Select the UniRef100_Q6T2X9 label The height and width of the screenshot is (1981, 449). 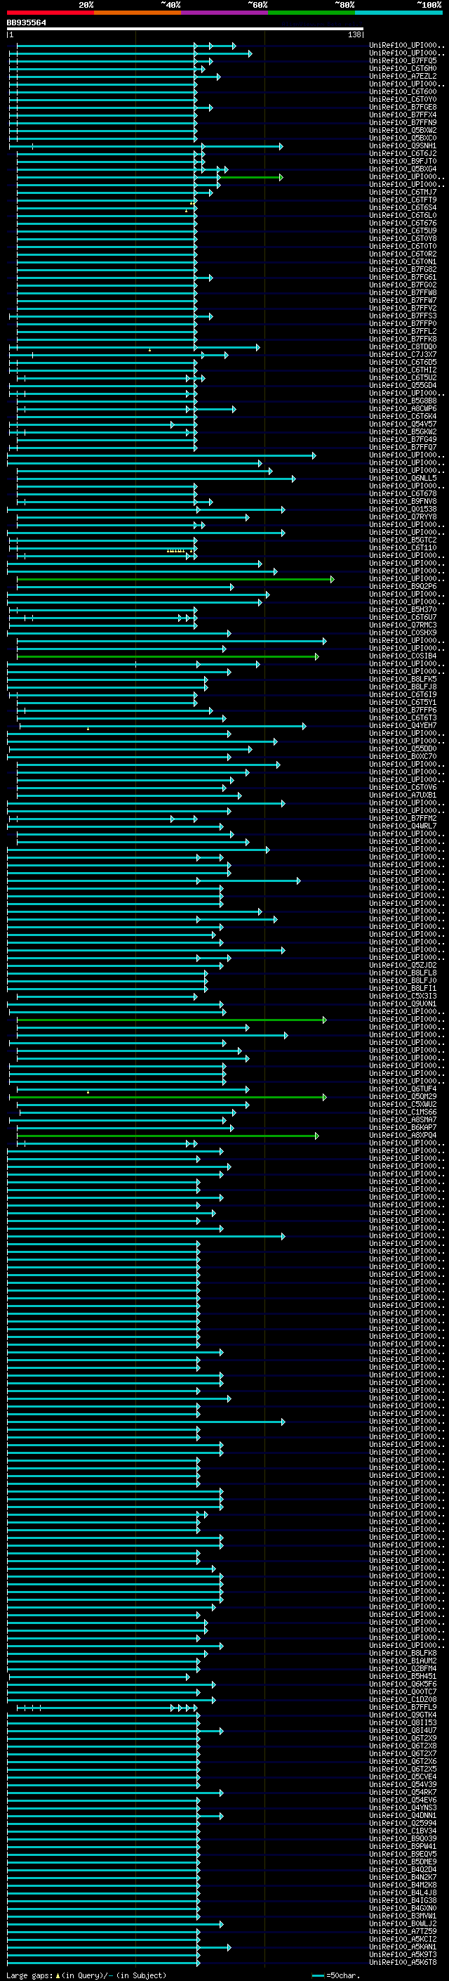tap(403, 1738)
